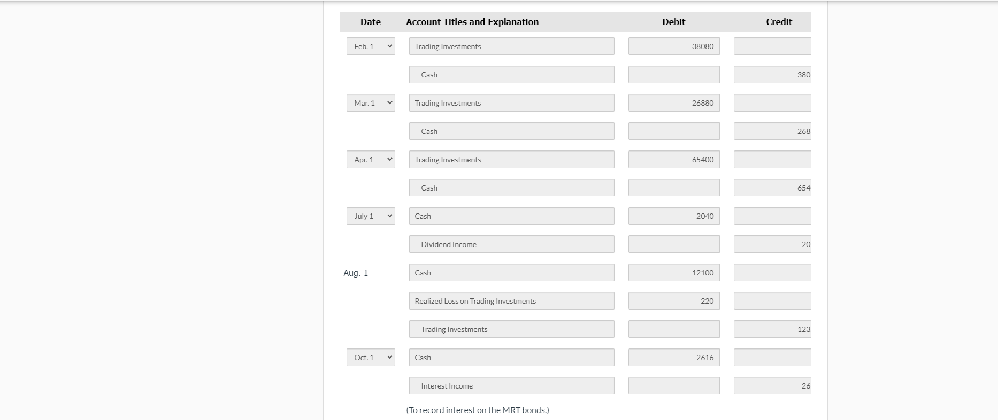Select the Interest Income account field
This screenshot has width=998, height=420.
511,385
